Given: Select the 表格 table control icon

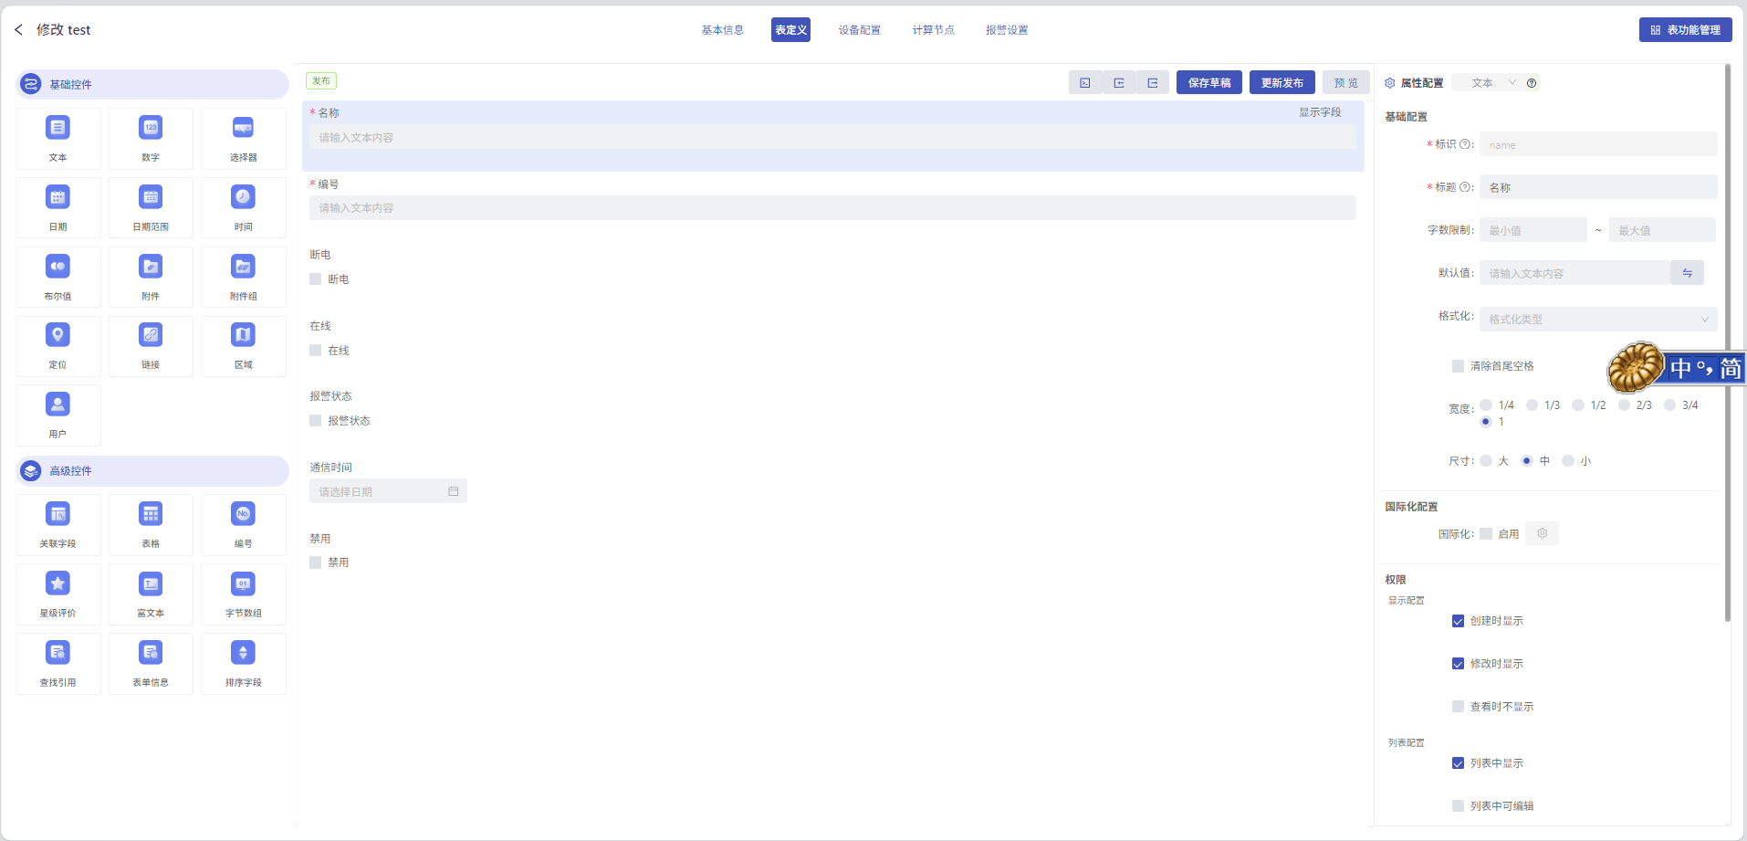Looking at the screenshot, I should tap(151, 514).
